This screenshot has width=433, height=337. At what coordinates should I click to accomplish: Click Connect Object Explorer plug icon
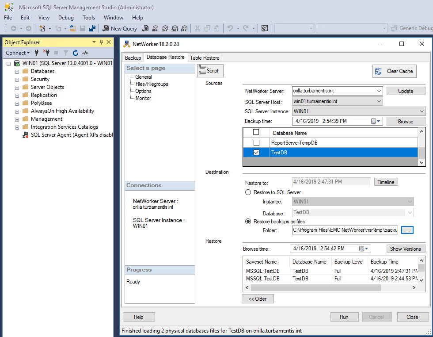tap(36, 53)
